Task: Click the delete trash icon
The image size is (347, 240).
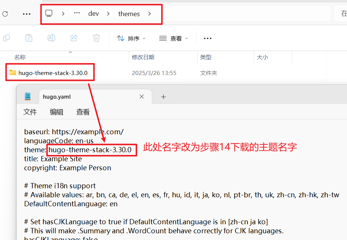Action: (97, 38)
